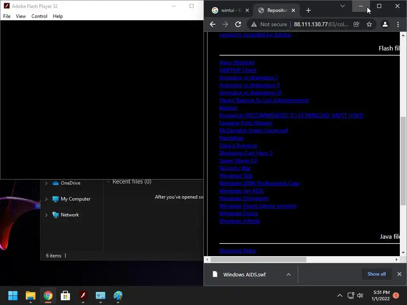Open the View menu in Flash Player
This screenshot has width=407, height=305.
point(21,16)
